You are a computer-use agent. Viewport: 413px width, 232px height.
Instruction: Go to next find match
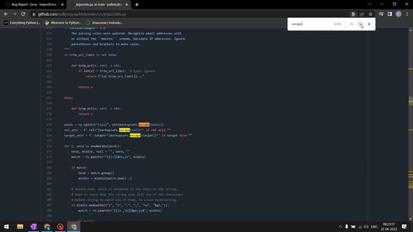(360, 24)
